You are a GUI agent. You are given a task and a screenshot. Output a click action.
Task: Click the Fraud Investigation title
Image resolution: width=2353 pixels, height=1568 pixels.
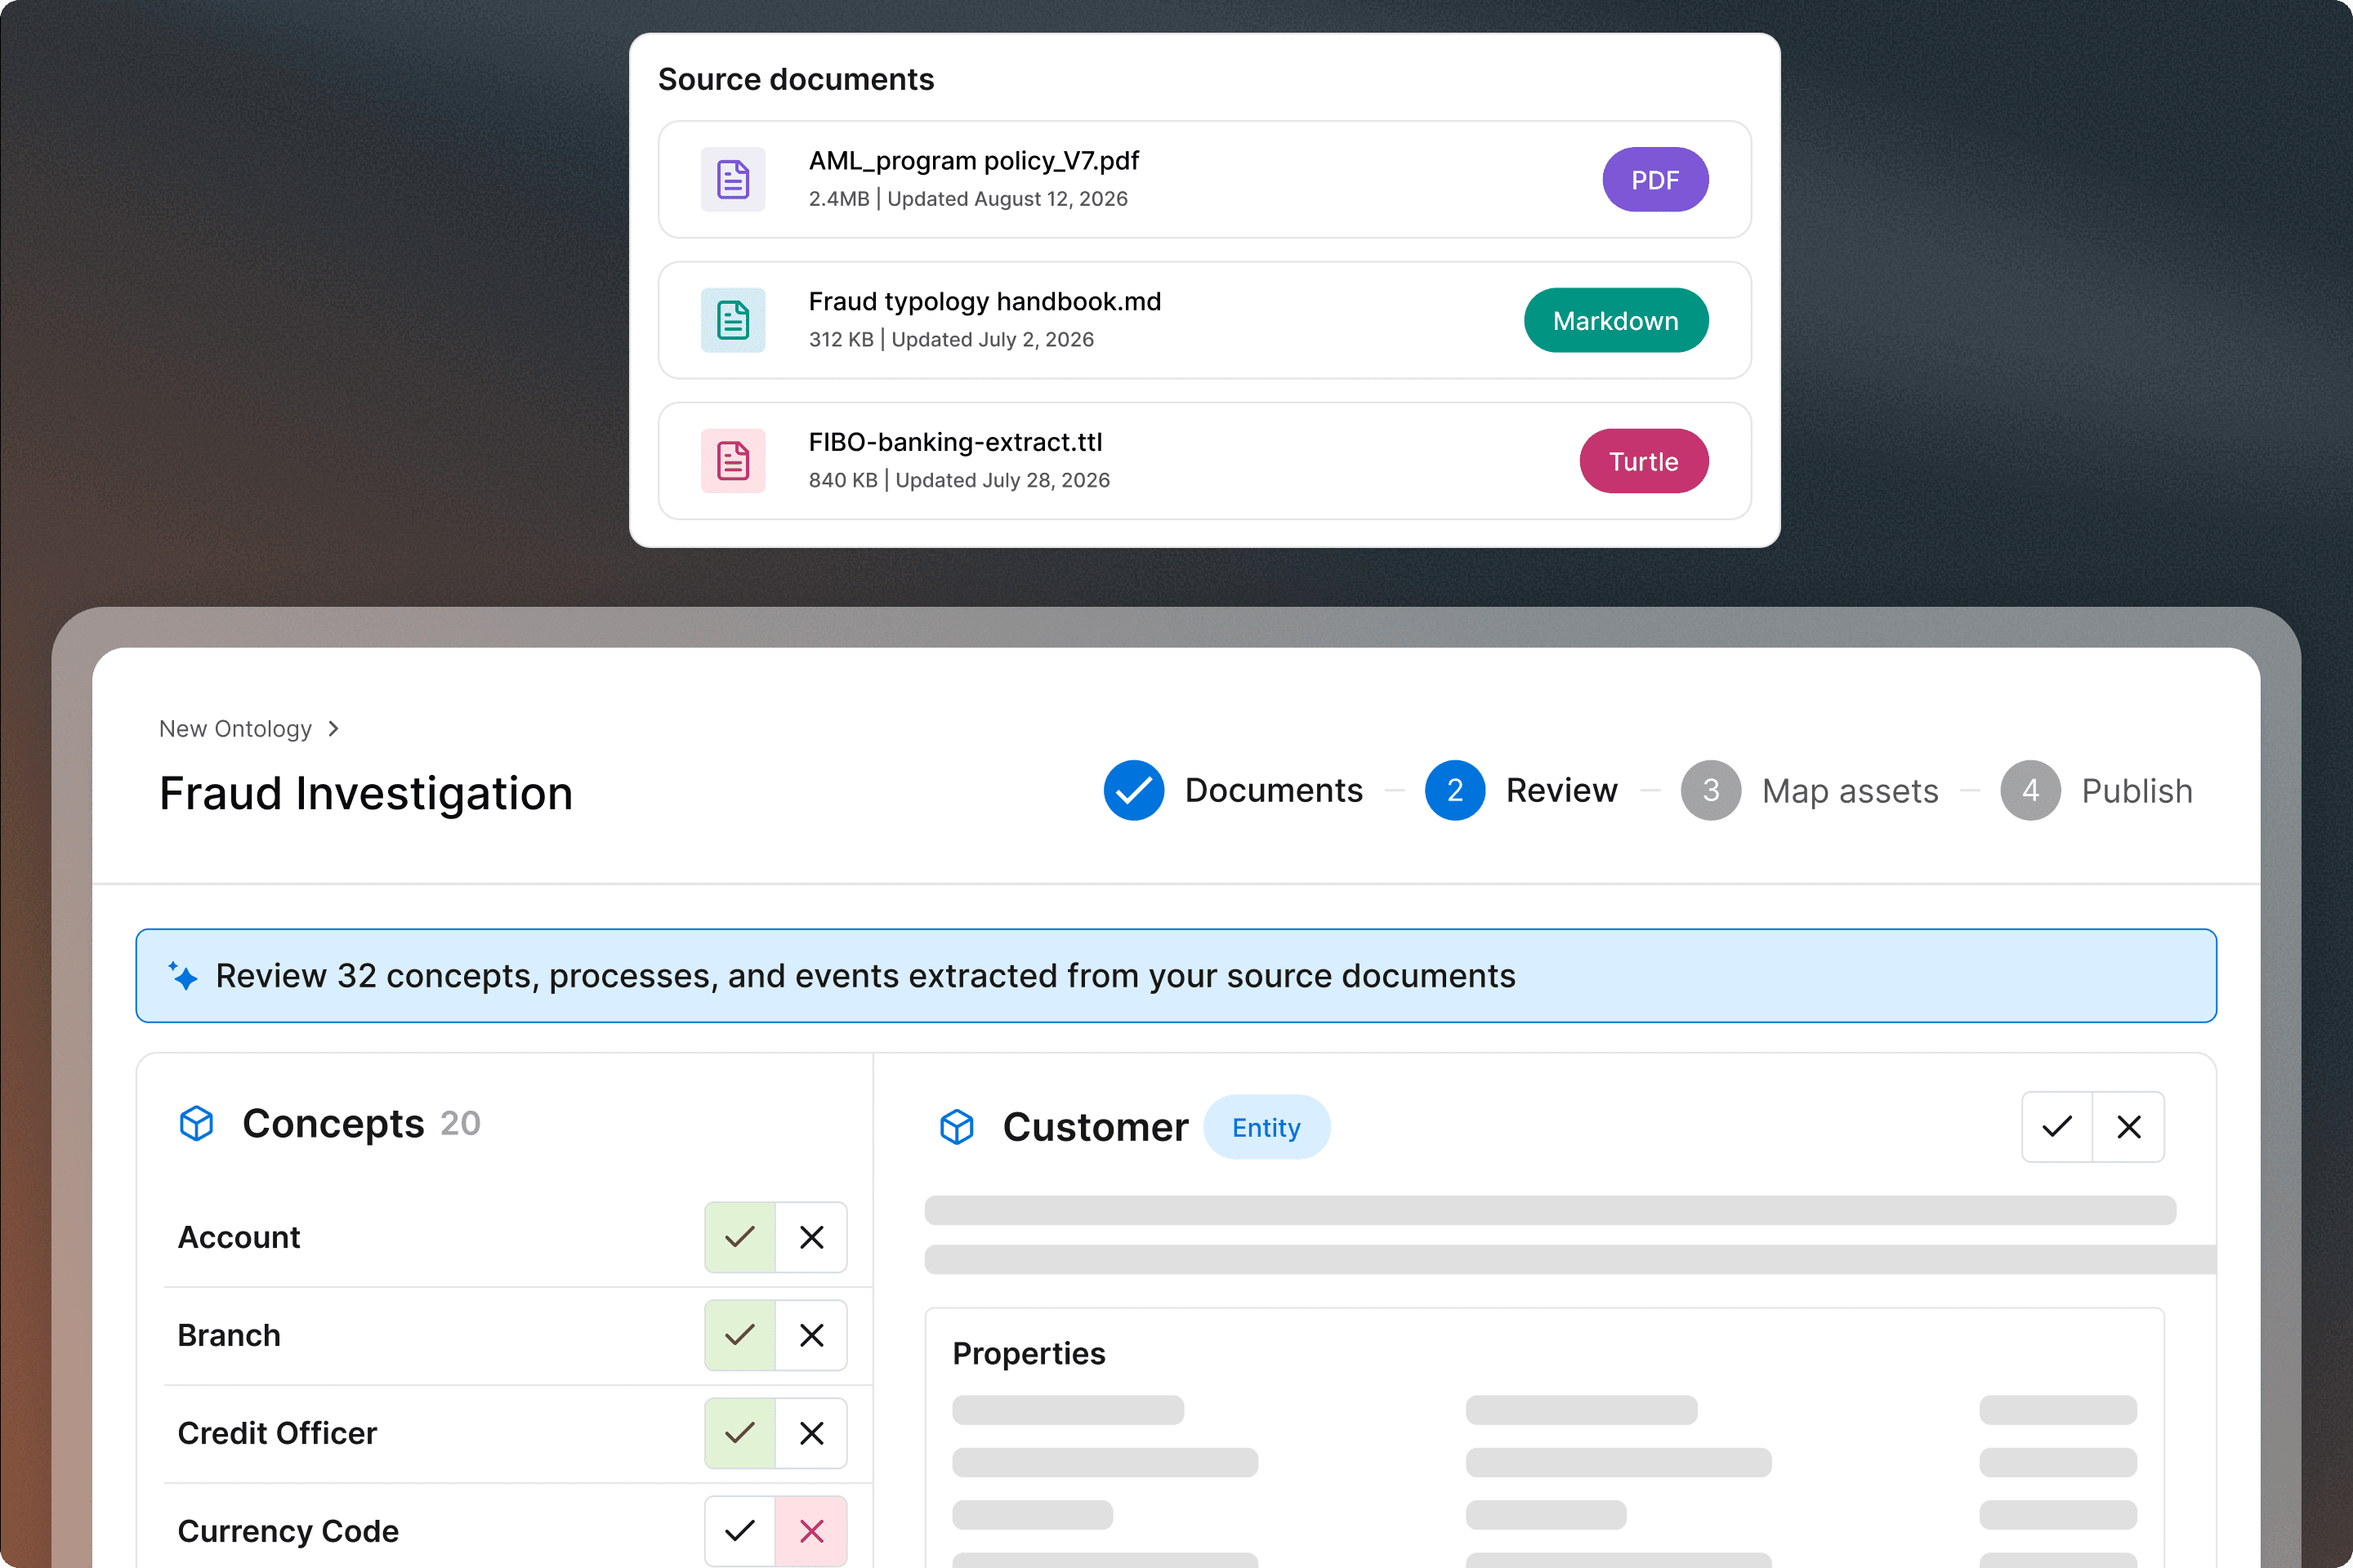point(366,794)
